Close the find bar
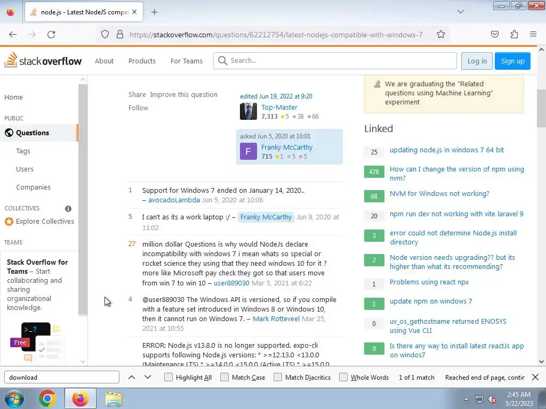The image size is (546, 409). coord(535,377)
